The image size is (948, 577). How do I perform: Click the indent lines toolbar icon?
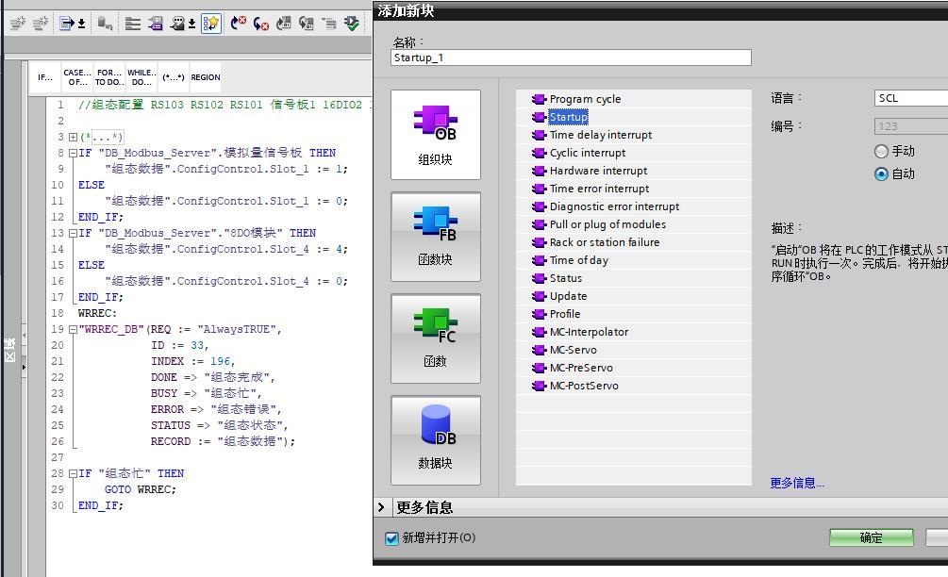(x=132, y=24)
